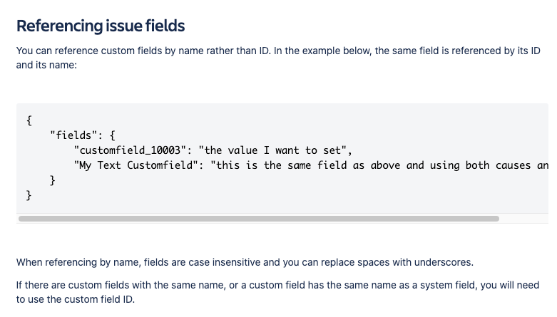Click the "customfield_10003" key in code
The width and height of the screenshot is (557, 317).
click(x=130, y=150)
